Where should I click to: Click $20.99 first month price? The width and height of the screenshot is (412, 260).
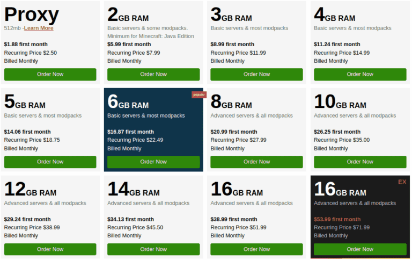(234, 132)
